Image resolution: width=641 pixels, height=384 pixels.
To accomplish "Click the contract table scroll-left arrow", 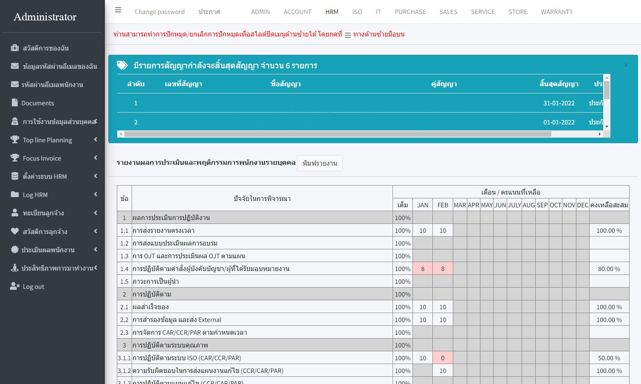I will coord(121,134).
